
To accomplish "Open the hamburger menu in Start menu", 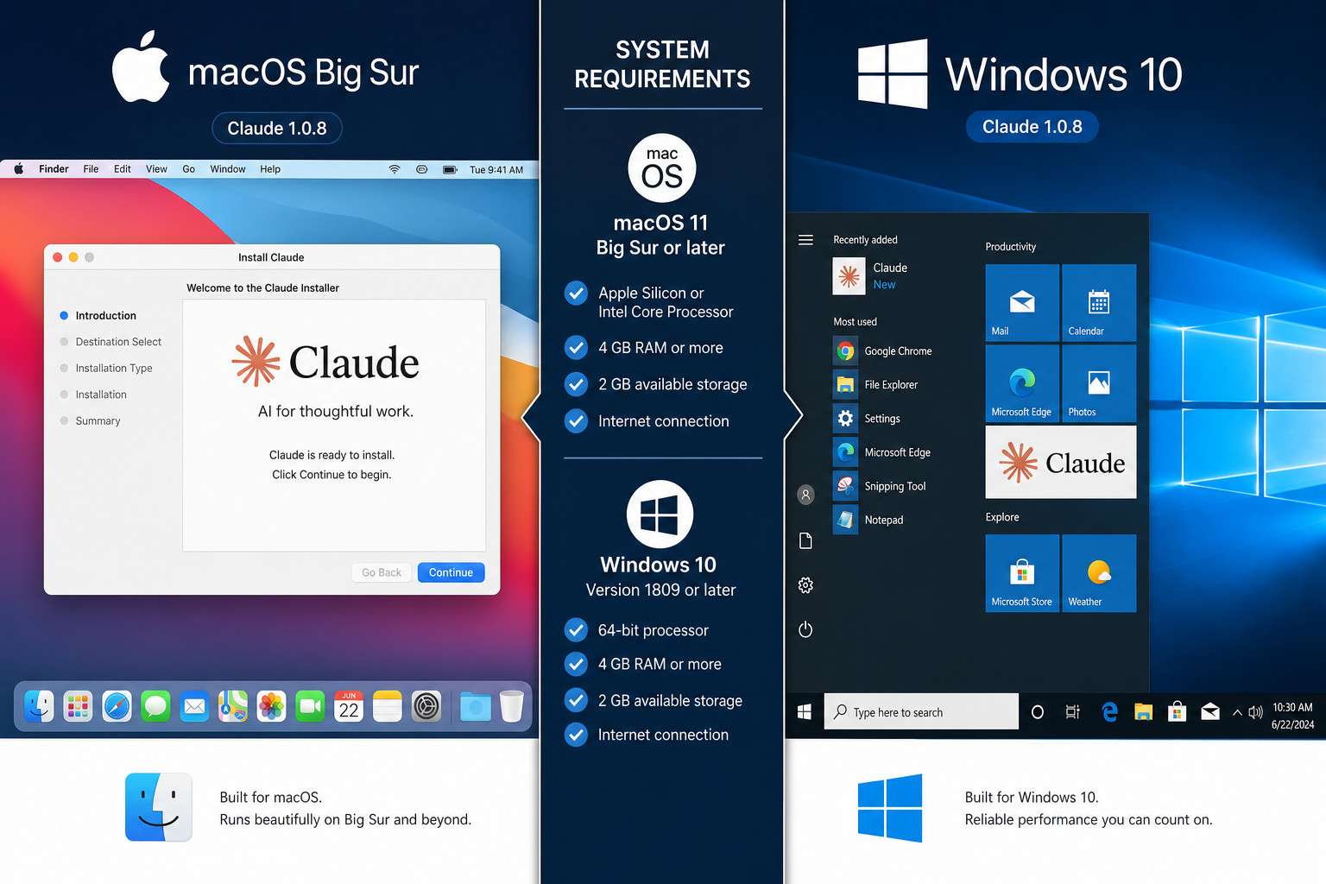I will 805,240.
